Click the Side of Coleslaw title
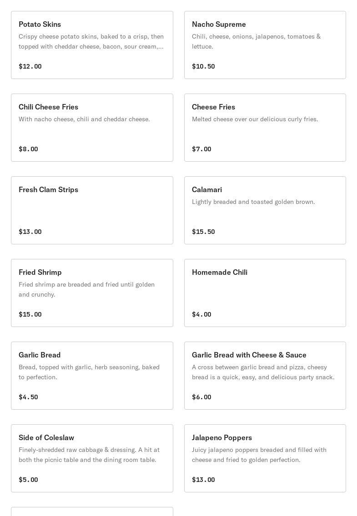Viewport: 357px width, 516px height. click(46, 437)
